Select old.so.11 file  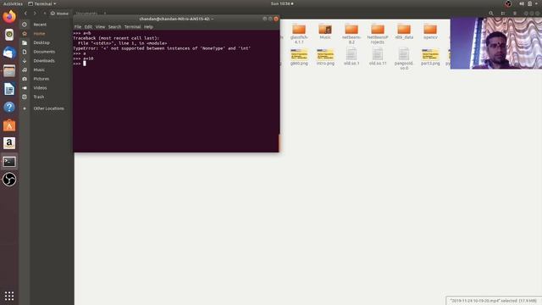click(x=378, y=57)
